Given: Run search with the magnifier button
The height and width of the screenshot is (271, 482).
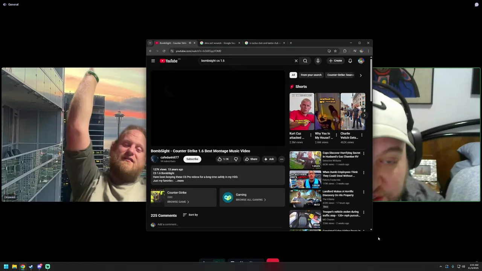Looking at the screenshot, I should [305, 61].
